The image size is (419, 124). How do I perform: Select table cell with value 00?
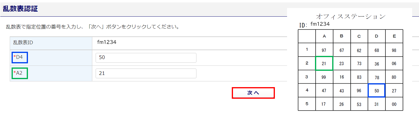[x=394, y=104]
